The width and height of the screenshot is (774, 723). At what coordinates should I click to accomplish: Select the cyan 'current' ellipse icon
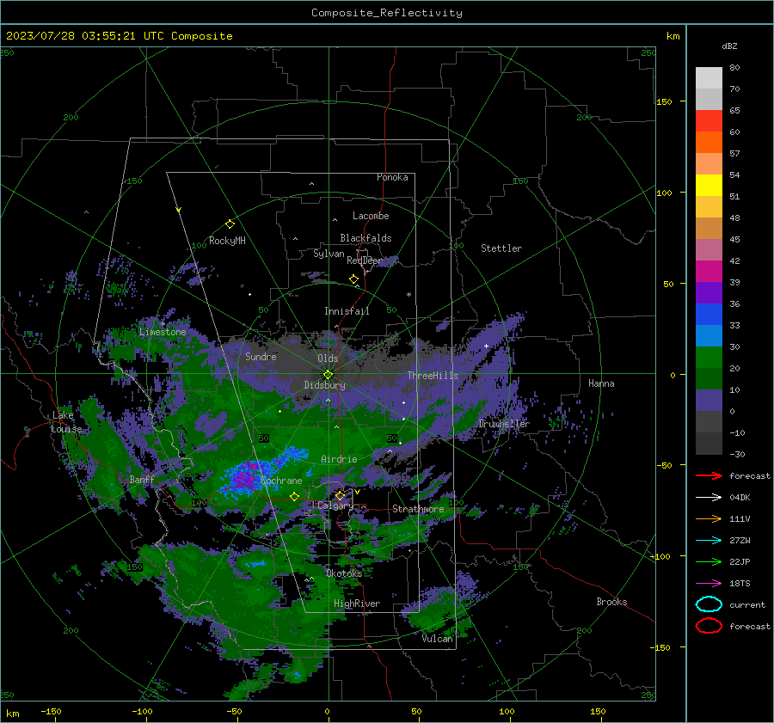(x=709, y=604)
